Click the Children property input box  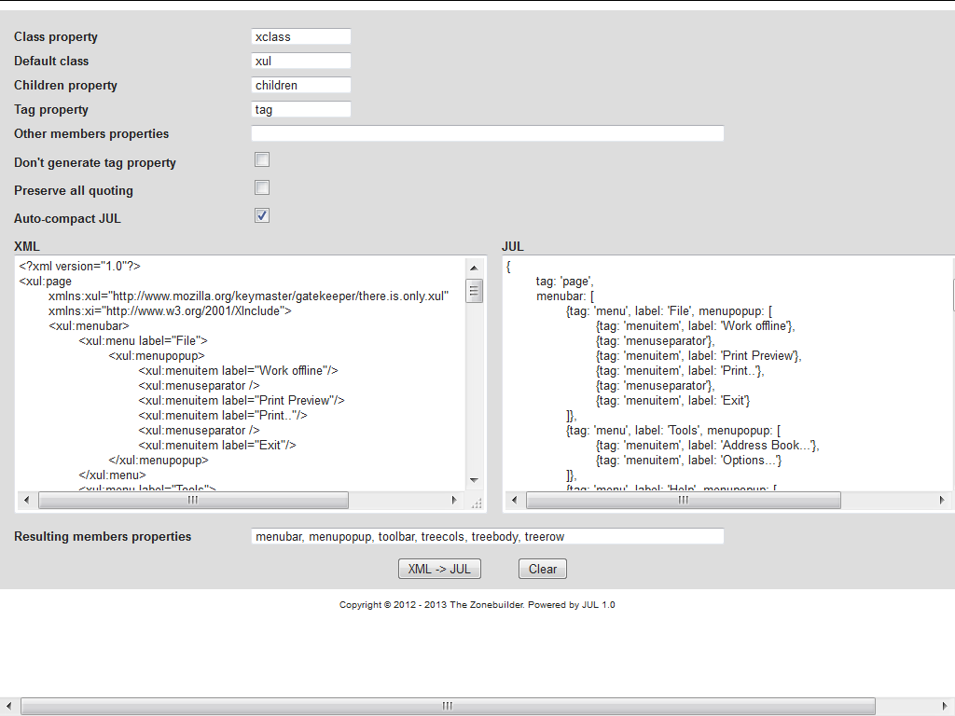pos(300,85)
